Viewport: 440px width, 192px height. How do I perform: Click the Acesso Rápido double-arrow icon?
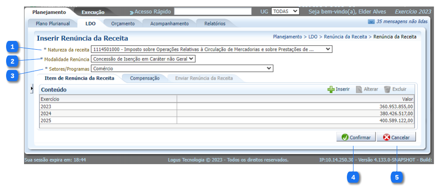coord(132,12)
